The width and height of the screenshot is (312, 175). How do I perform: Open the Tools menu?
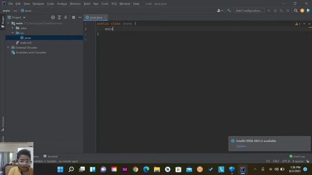pyautogui.click(x=105, y=4)
